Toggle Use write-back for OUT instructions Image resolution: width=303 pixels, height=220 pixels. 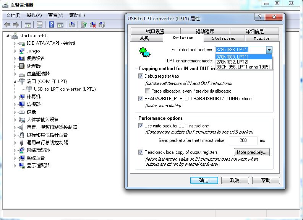141,126
